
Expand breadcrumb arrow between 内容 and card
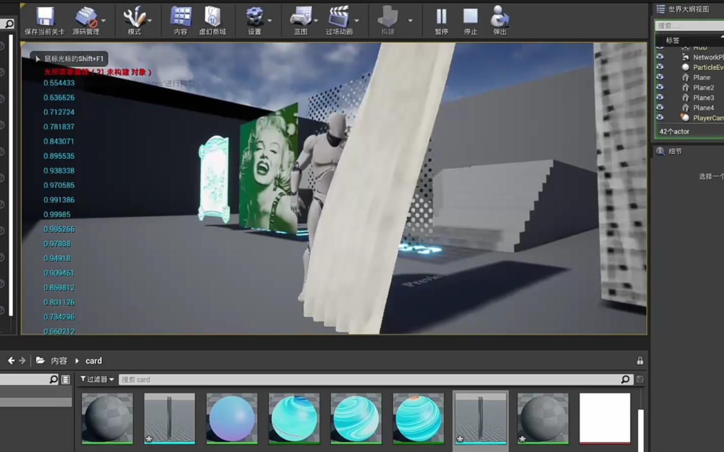click(x=77, y=360)
